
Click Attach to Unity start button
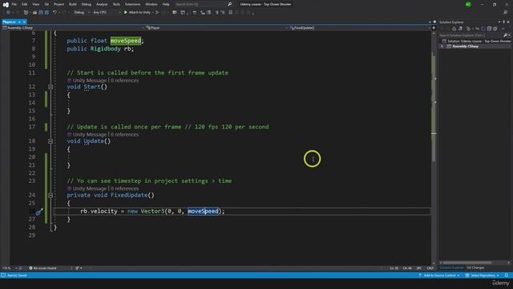pyautogui.click(x=137, y=12)
